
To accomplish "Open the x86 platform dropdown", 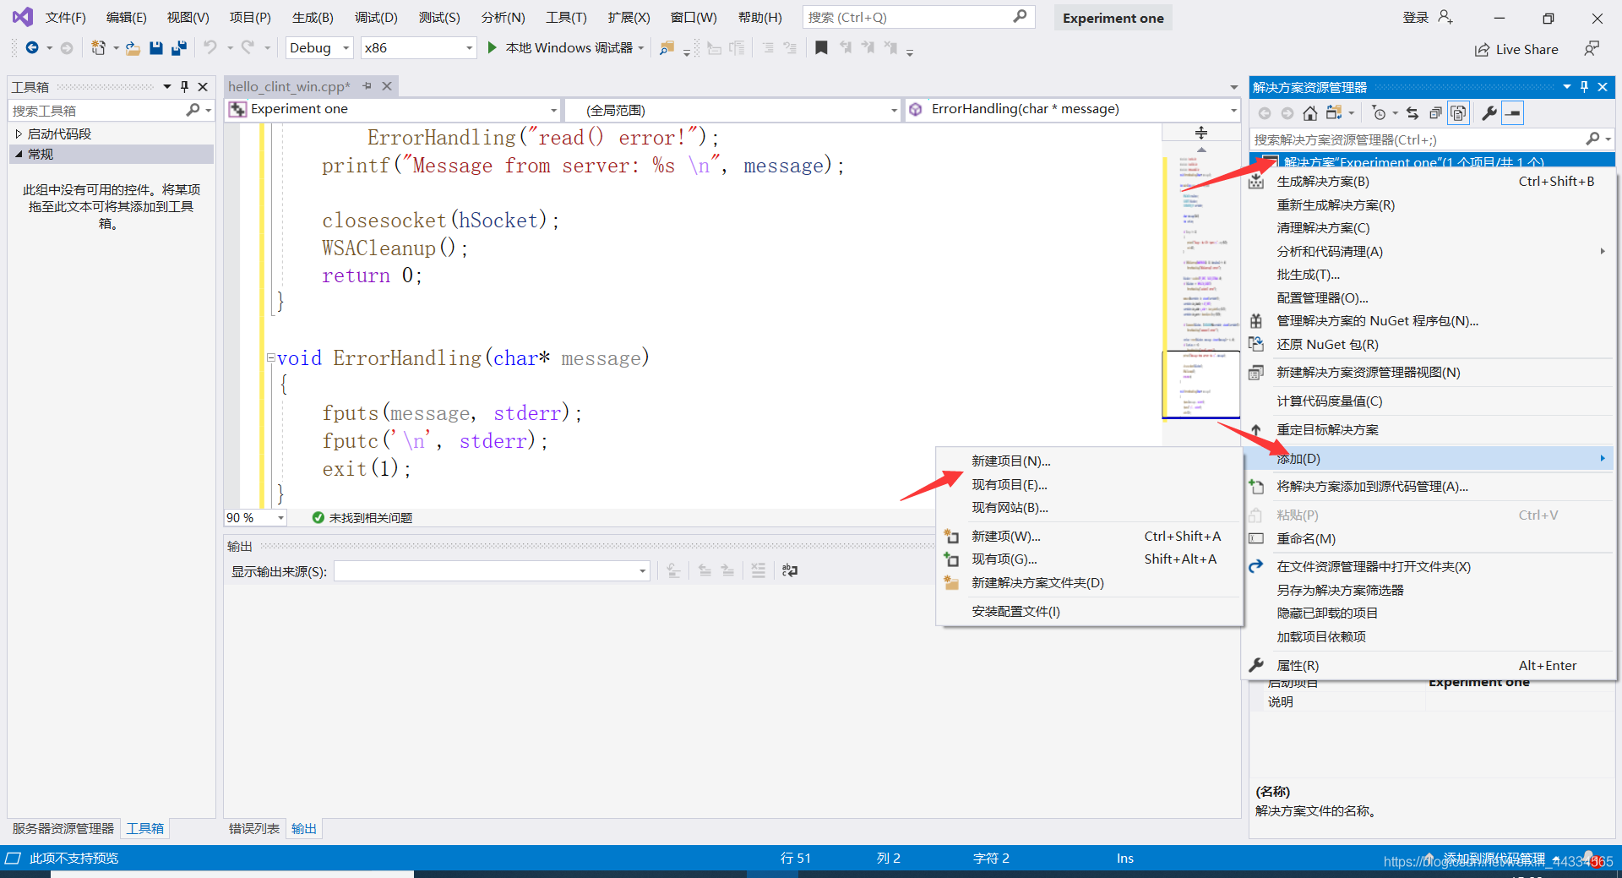I will pyautogui.click(x=418, y=48).
